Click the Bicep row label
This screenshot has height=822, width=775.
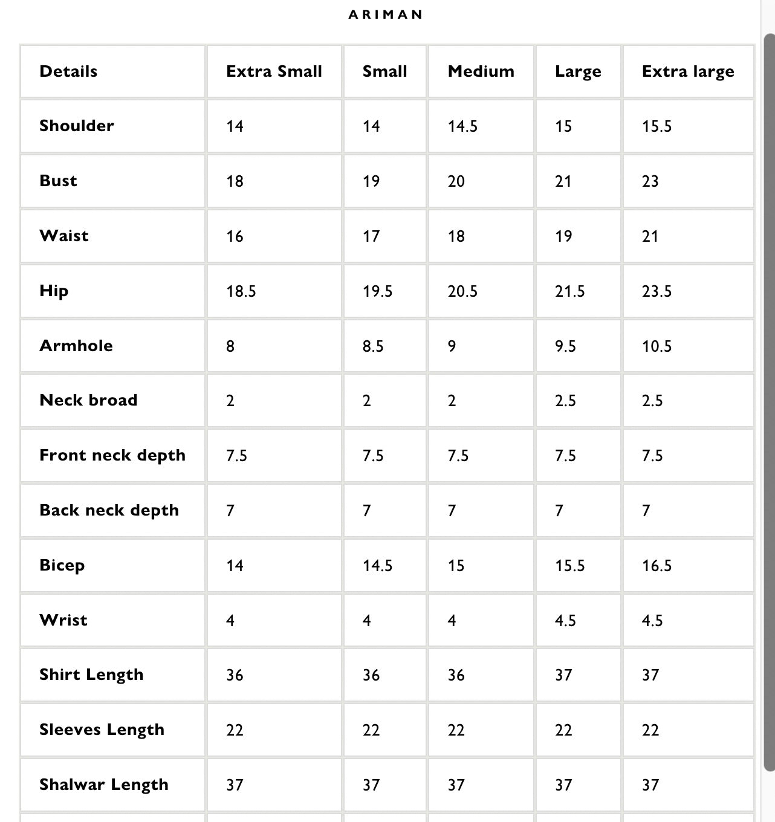(x=62, y=565)
